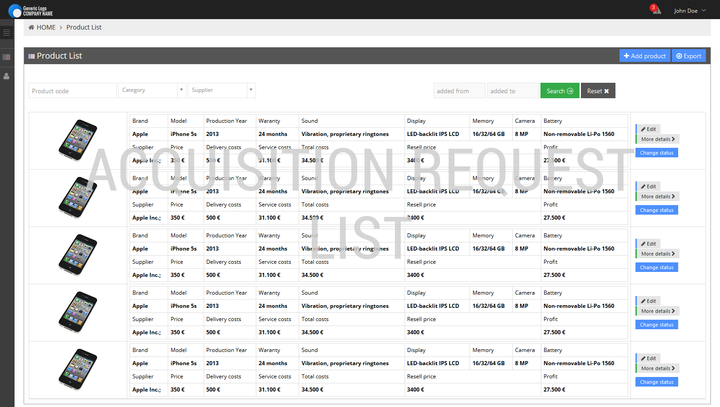Focus the added to date field
Image resolution: width=720 pixels, height=407 pixels.
click(x=513, y=90)
